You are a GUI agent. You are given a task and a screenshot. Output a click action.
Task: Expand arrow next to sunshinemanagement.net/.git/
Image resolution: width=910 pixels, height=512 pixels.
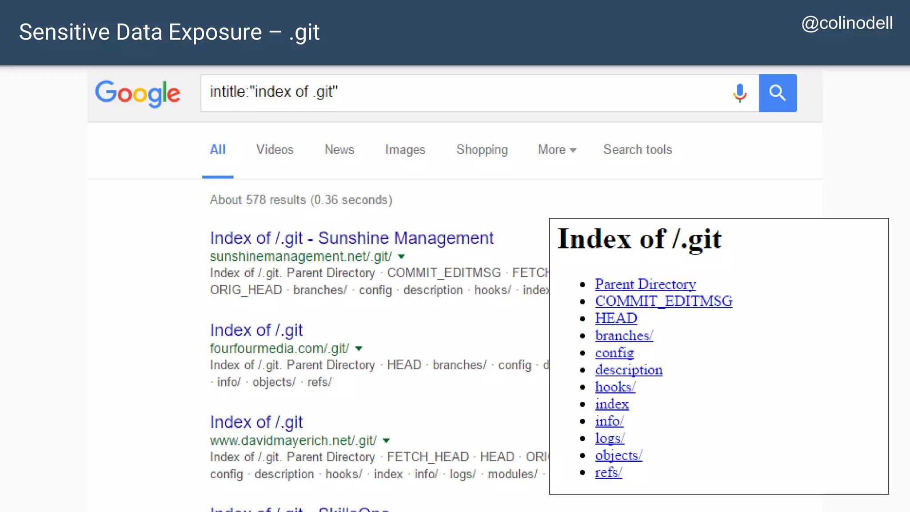tap(402, 257)
